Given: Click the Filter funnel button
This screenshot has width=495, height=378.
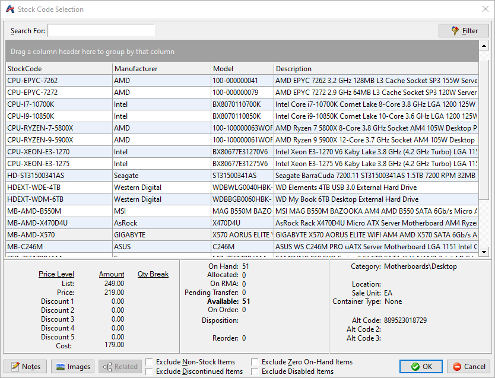Looking at the screenshot, I should pyautogui.click(x=464, y=31).
